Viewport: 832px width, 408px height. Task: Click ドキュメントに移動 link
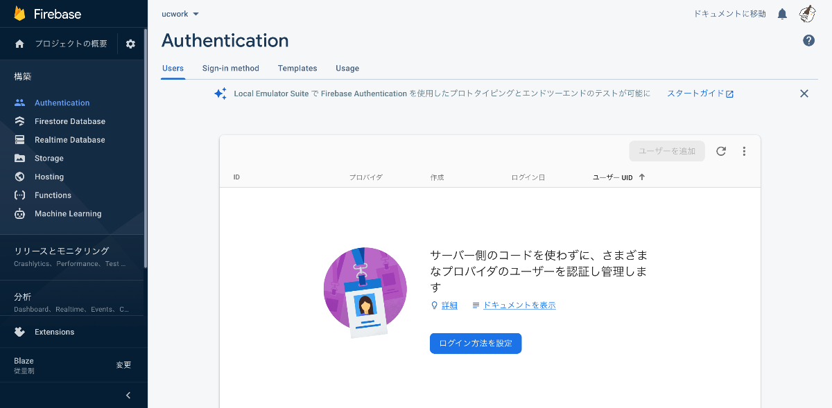[730, 14]
